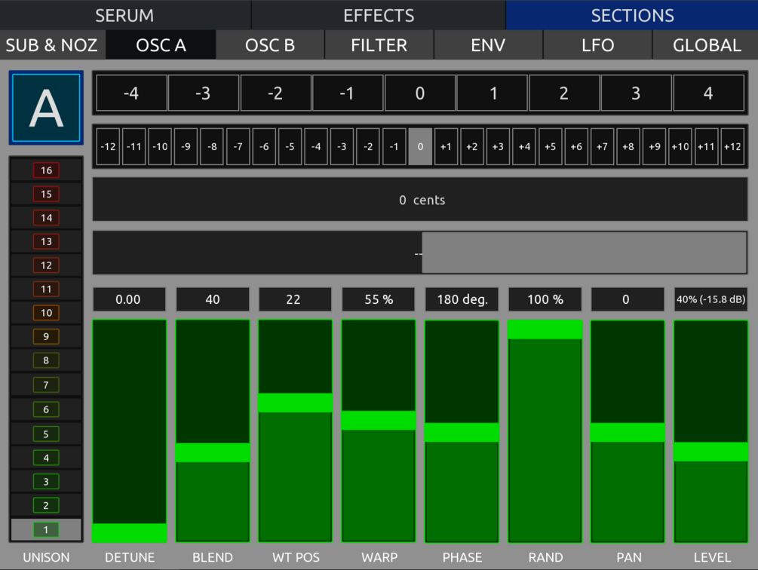Click the 0 cents fine tune bar
Screen dimensions: 758x570
point(420,200)
